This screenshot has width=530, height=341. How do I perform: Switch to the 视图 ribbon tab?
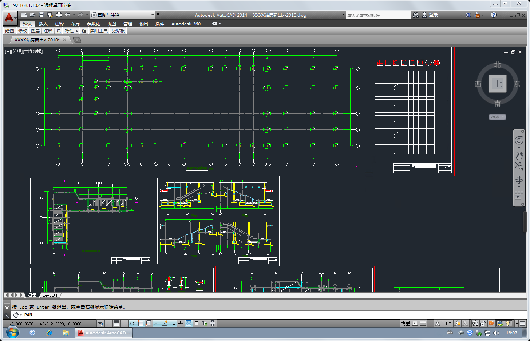coord(112,24)
